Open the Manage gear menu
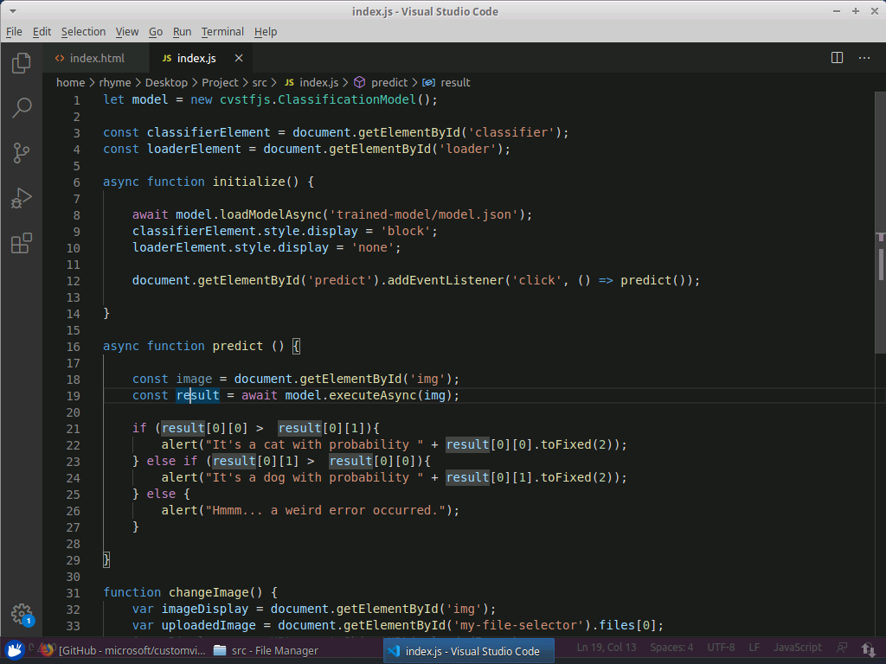 pos(22,614)
